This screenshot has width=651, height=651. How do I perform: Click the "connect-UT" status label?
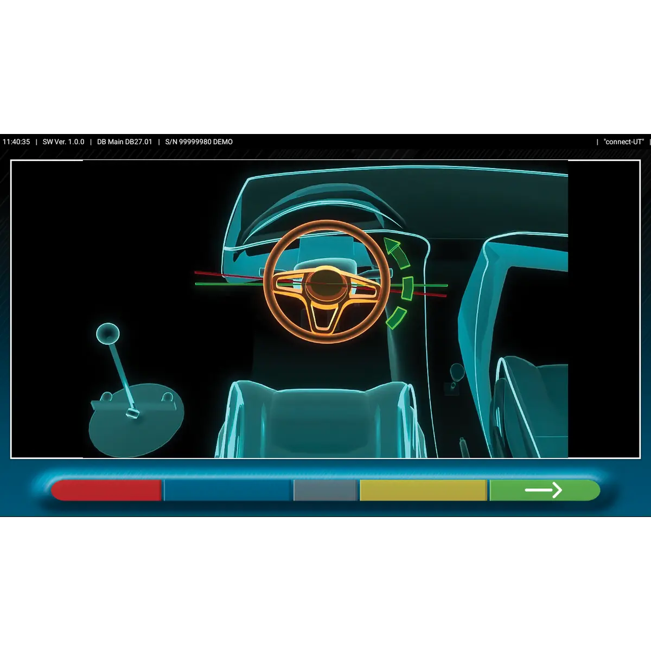(623, 142)
